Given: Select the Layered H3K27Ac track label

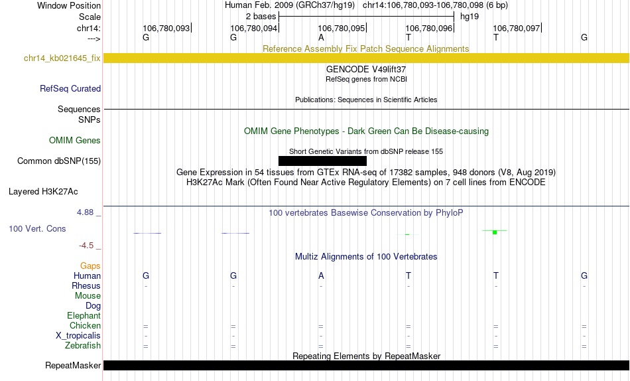Looking at the screenshot, I should pyautogui.click(x=43, y=192).
